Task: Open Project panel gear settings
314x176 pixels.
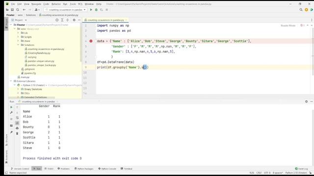Action: tap(74, 20)
